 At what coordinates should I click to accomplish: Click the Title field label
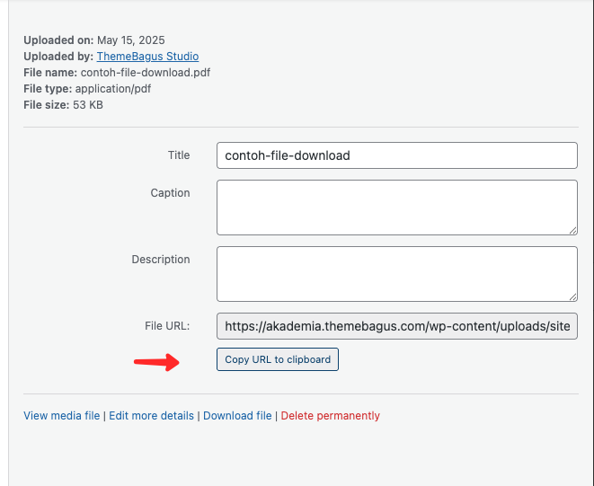tap(179, 155)
